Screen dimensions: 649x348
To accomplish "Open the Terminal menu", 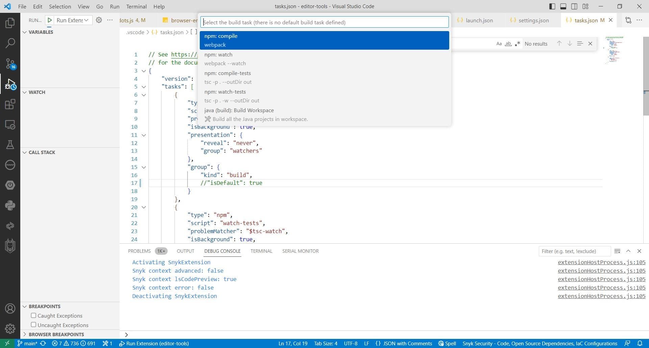I will click(x=136, y=6).
